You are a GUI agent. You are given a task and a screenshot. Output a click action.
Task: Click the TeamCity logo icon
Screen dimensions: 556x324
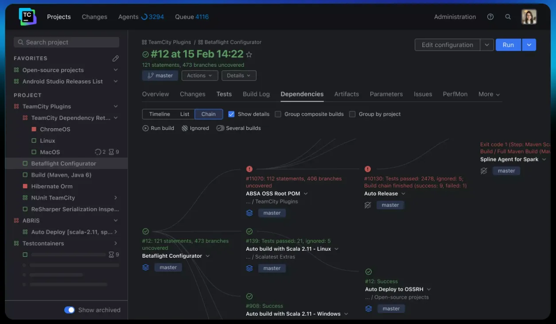click(27, 17)
